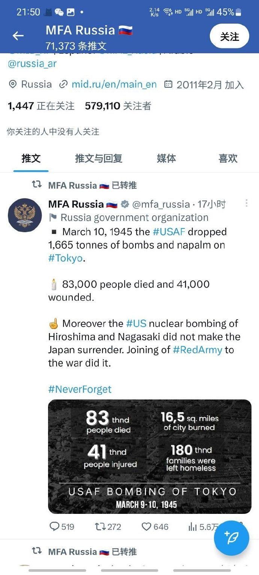View tweet analytics bar chart icon
259x575 pixels.
click(x=193, y=527)
